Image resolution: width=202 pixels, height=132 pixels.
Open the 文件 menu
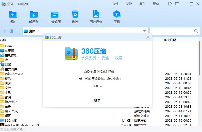(x=115, y=4)
